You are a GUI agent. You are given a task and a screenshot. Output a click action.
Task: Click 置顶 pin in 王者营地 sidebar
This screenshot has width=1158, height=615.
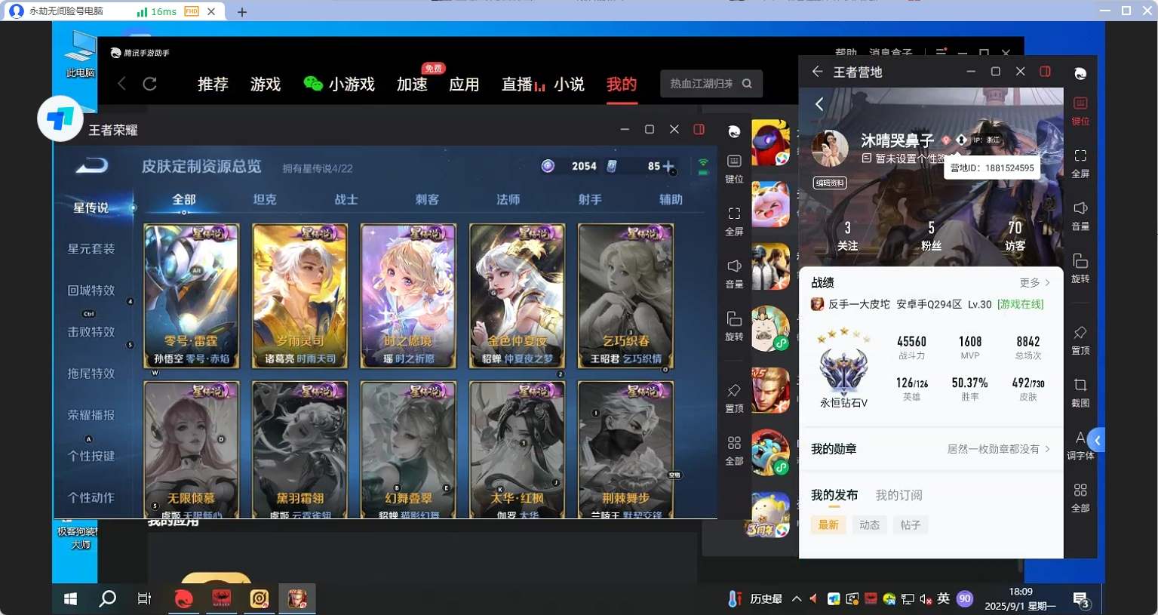[1080, 340]
